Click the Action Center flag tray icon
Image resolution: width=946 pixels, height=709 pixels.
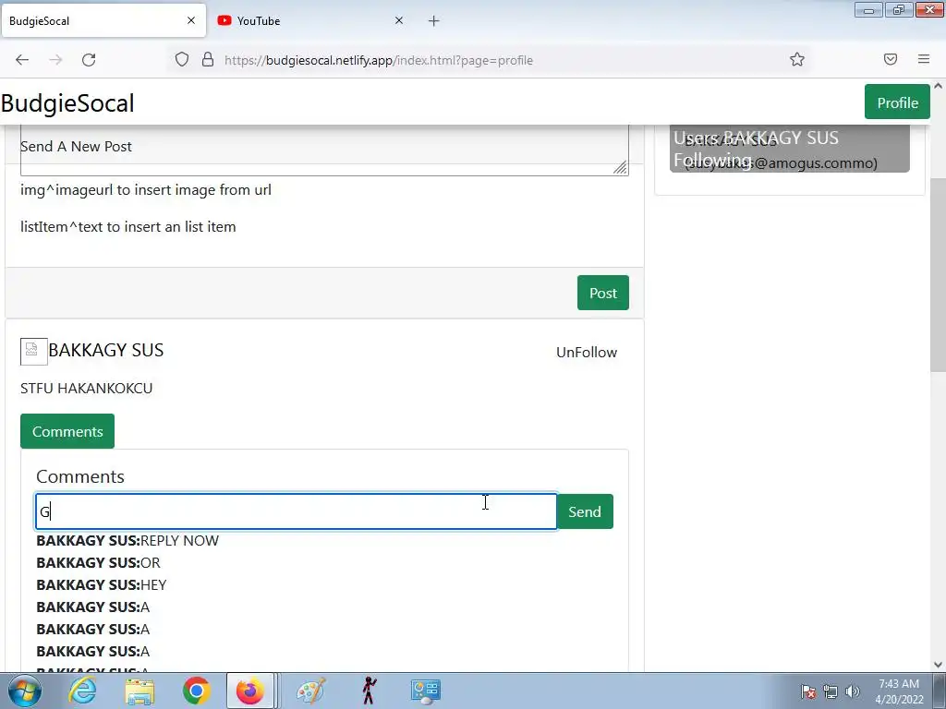[807, 691]
